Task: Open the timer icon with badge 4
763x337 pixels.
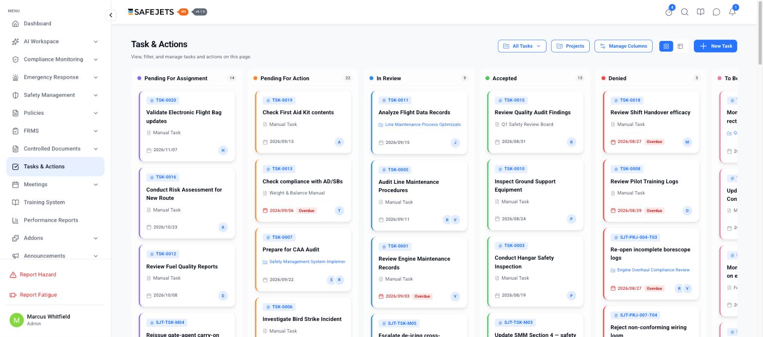Action: [669, 12]
